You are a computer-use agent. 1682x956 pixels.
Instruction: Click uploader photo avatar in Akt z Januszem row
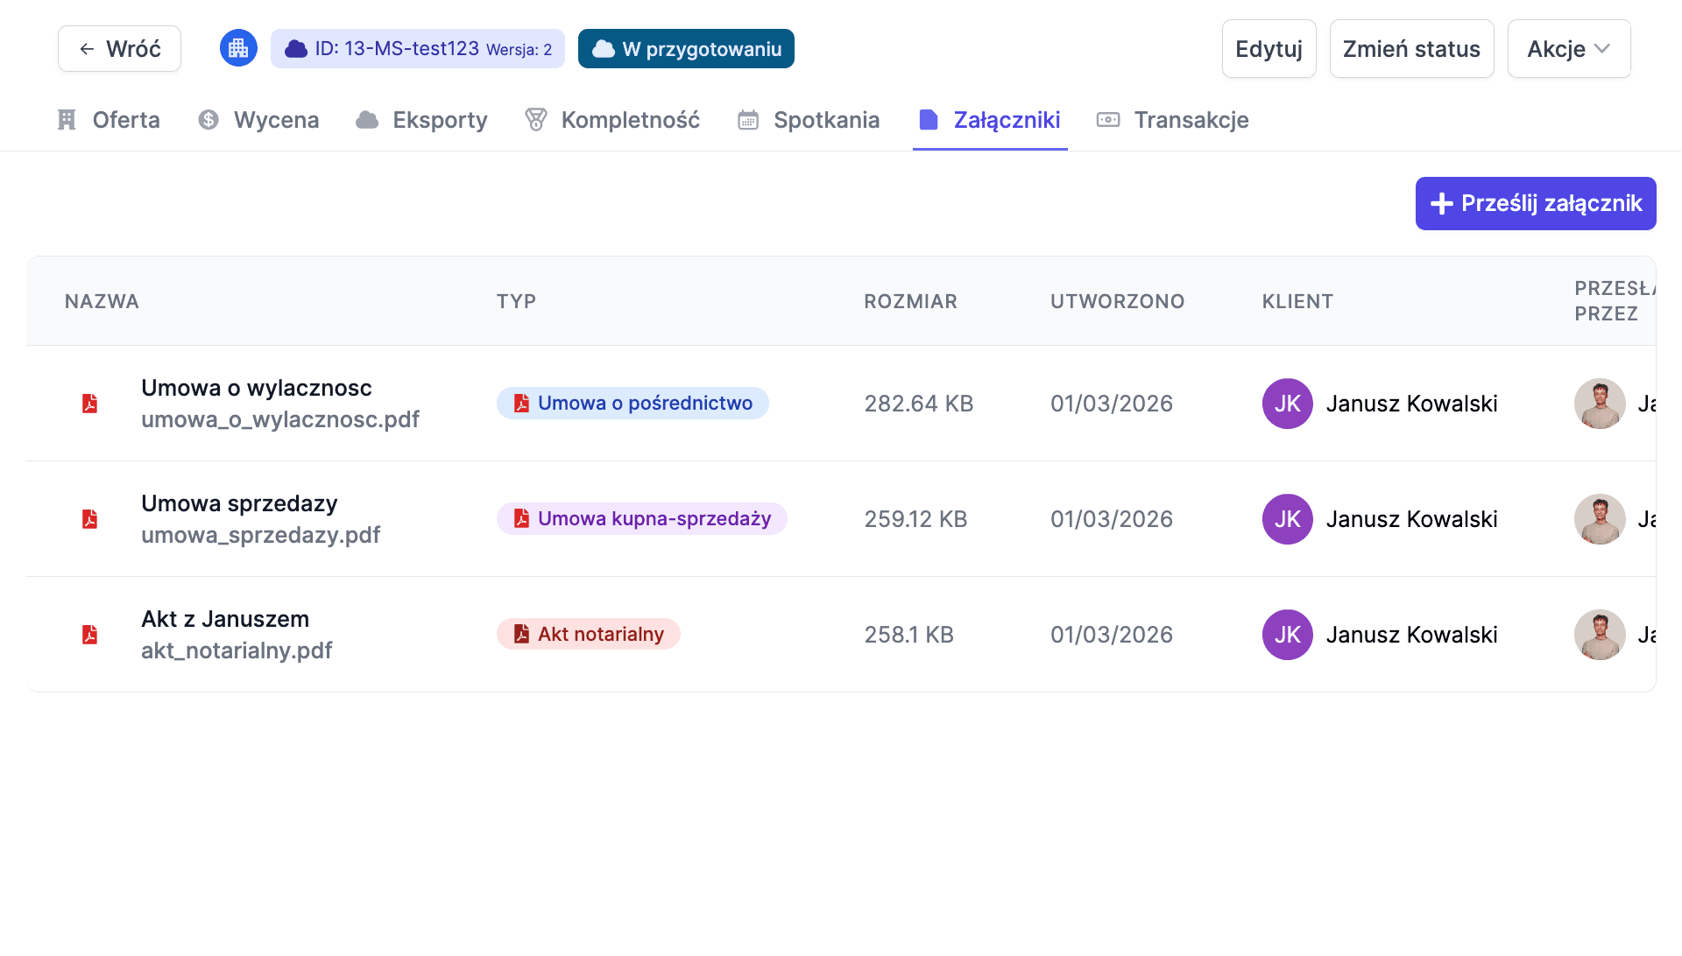[1599, 635]
